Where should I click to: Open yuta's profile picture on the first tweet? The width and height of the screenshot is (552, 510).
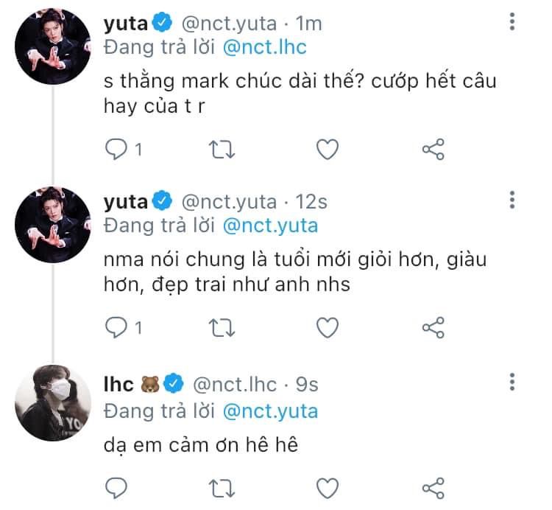tap(53, 46)
